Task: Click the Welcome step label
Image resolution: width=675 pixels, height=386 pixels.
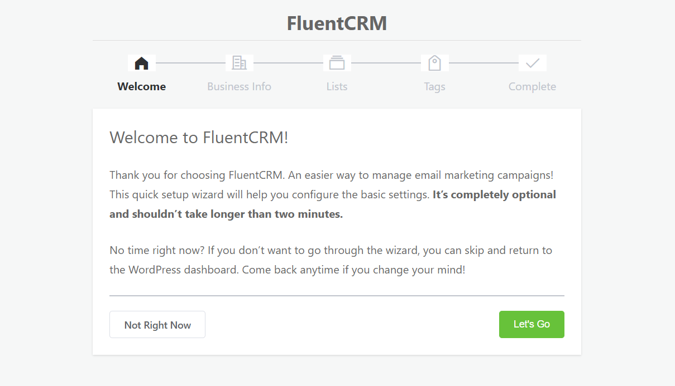Action: tap(141, 86)
